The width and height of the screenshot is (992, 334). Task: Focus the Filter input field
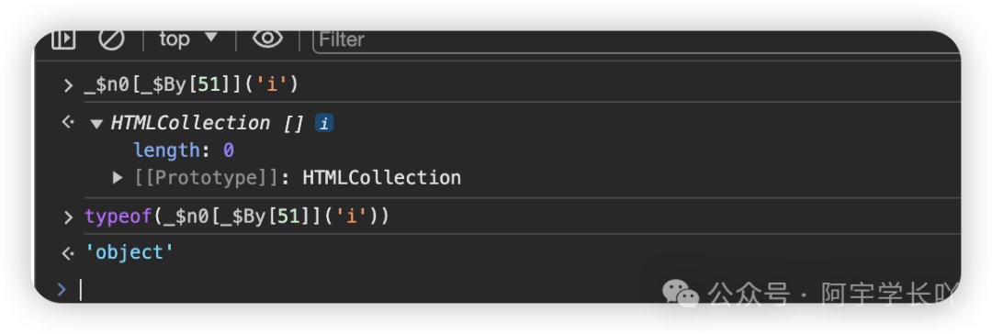tap(637, 39)
